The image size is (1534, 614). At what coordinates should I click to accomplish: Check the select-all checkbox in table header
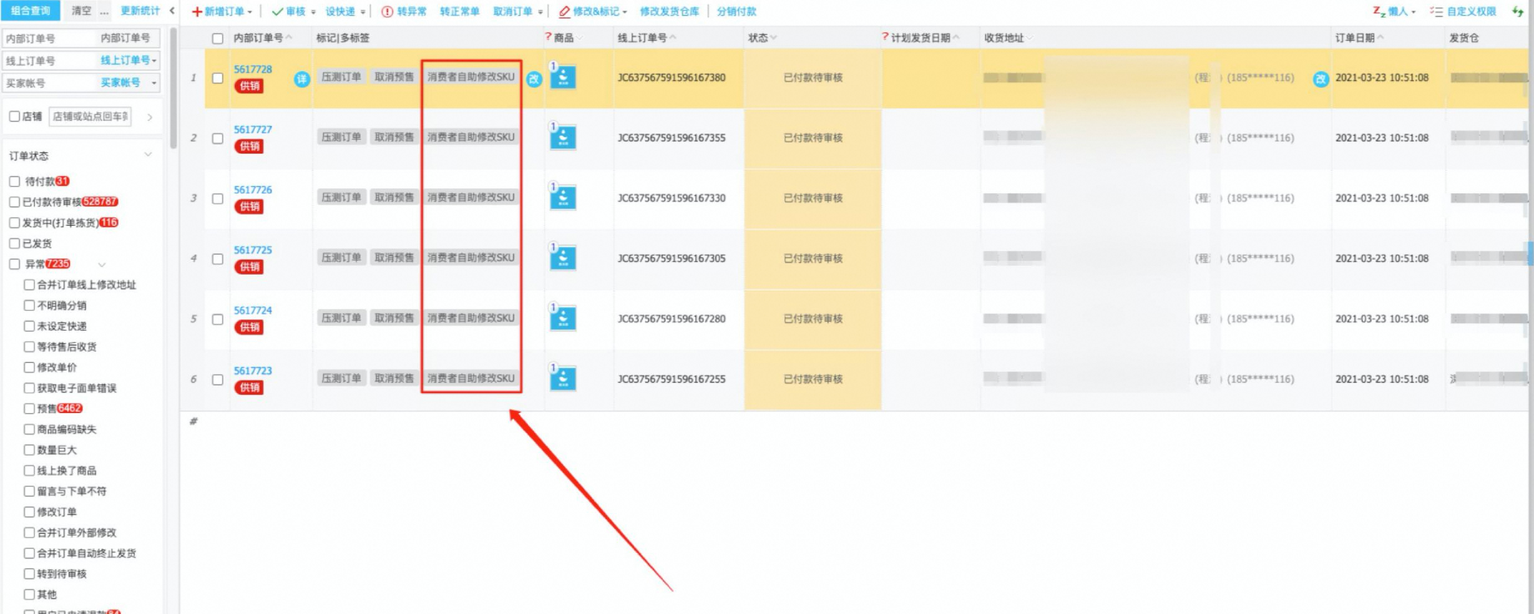(217, 39)
